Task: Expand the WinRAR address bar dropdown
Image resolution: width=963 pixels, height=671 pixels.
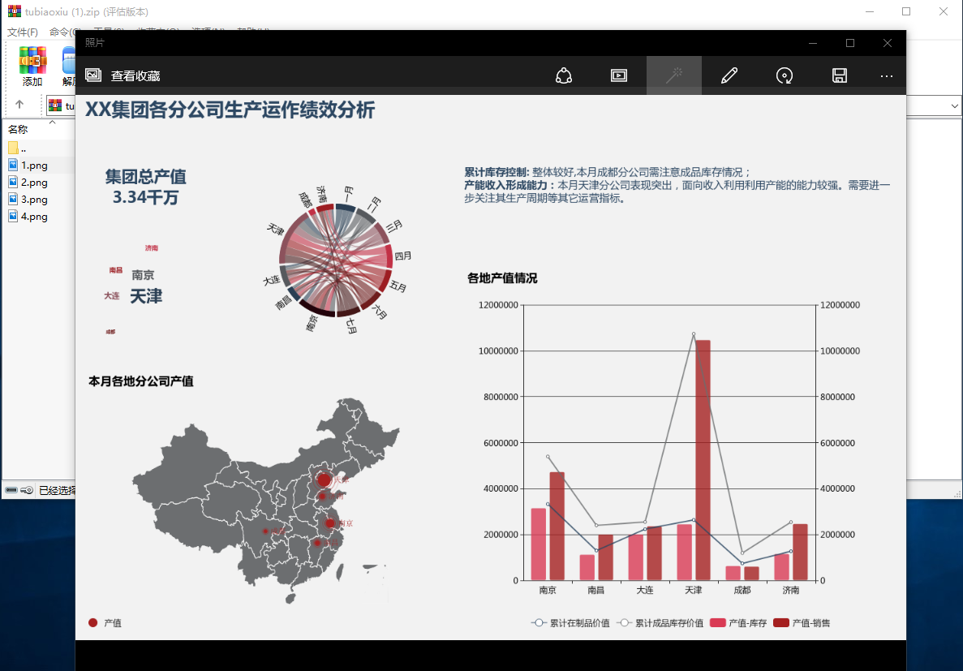Action: (x=954, y=105)
